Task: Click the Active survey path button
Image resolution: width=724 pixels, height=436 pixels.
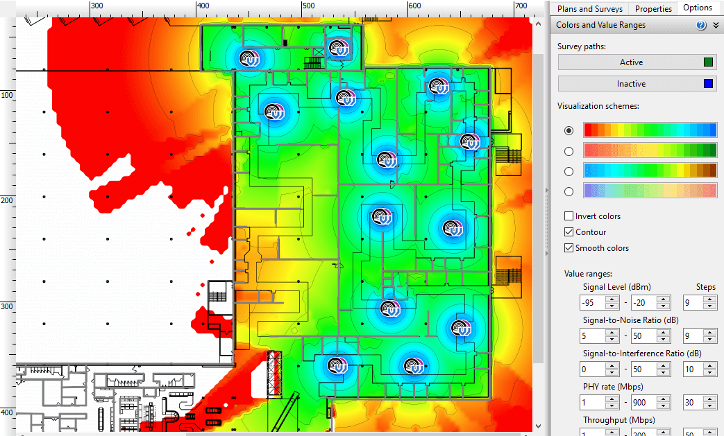Action: pyautogui.click(x=631, y=62)
